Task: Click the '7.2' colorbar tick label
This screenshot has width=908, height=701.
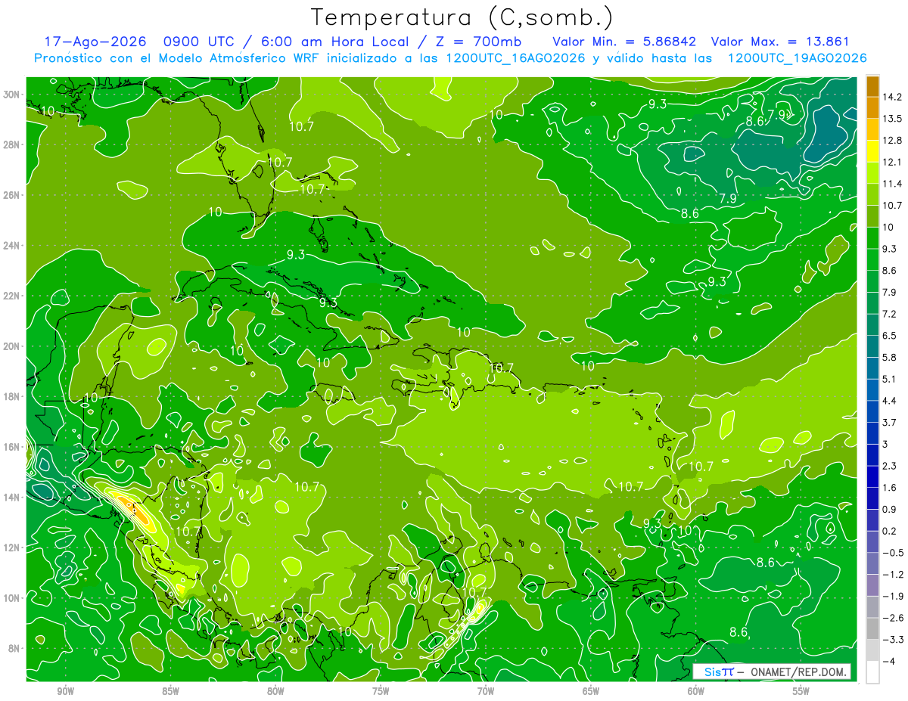Action: (889, 314)
